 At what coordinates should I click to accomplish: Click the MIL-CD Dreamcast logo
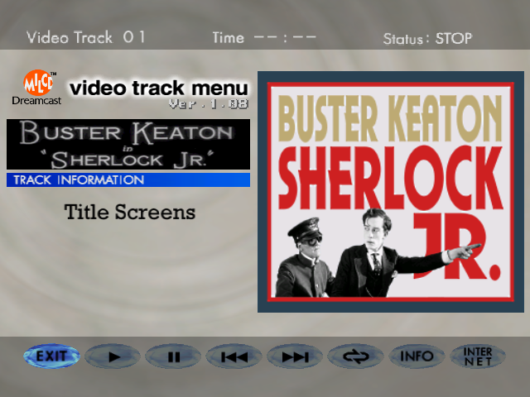pyautogui.click(x=36, y=88)
